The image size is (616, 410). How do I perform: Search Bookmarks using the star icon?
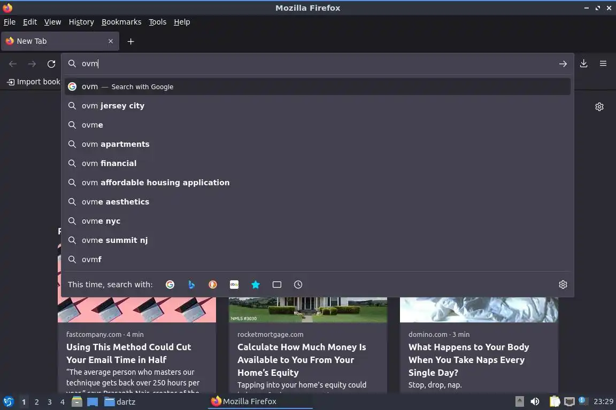tap(256, 285)
